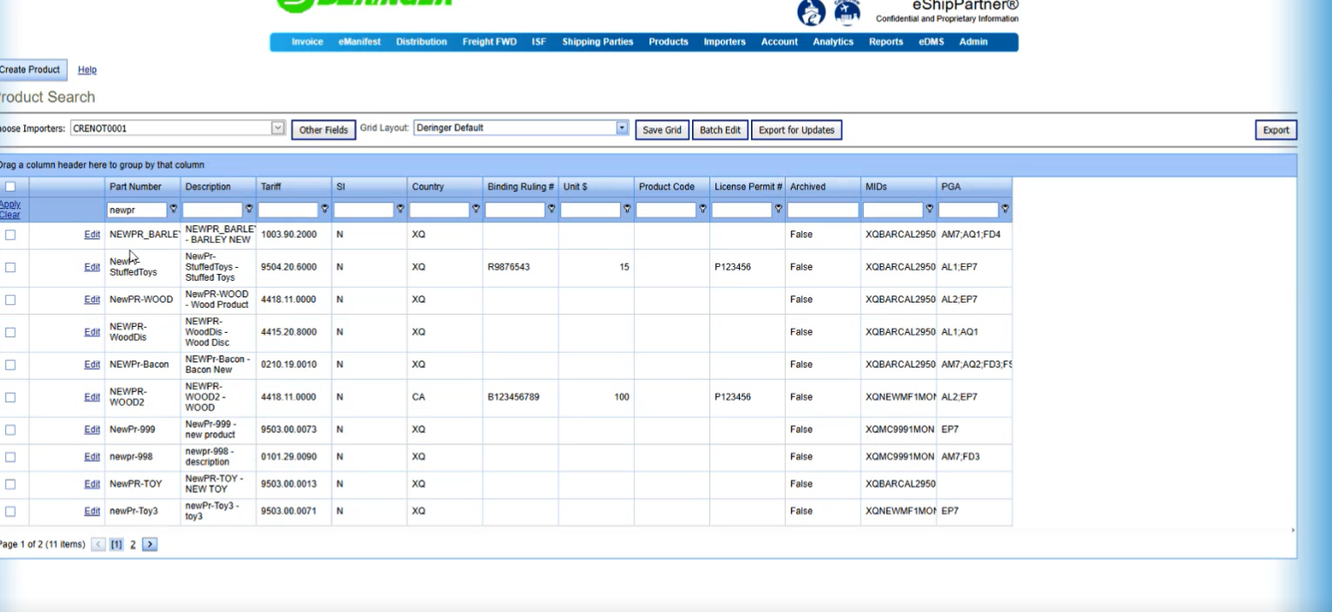1332x612 pixels.
Task: Click the Part Number filter input field
Action: pos(136,210)
